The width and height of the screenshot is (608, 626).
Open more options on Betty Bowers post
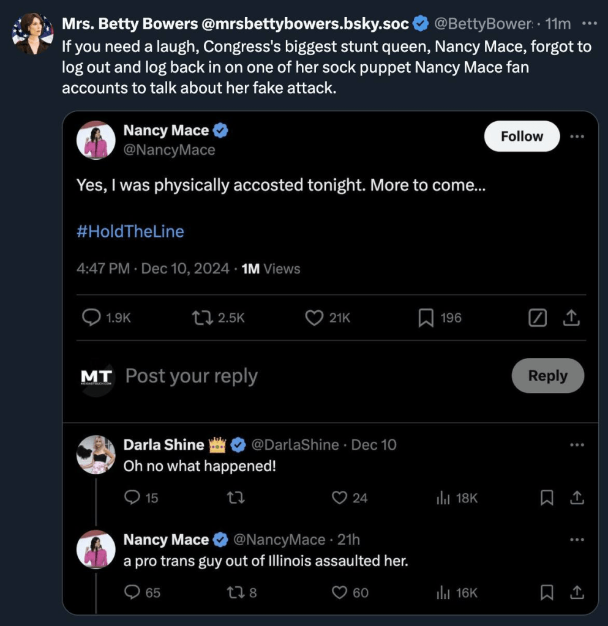pos(589,23)
